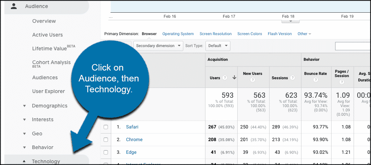Click the Acquisition column group header
This screenshot has width=371, height=165.
click(218, 60)
